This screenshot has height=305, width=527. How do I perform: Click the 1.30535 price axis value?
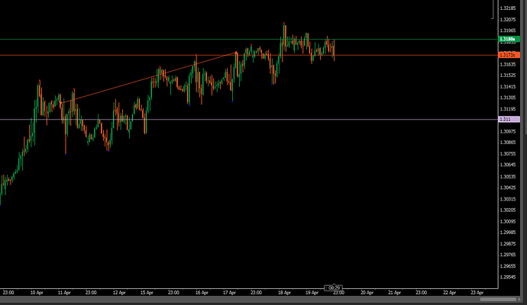[x=508, y=176]
